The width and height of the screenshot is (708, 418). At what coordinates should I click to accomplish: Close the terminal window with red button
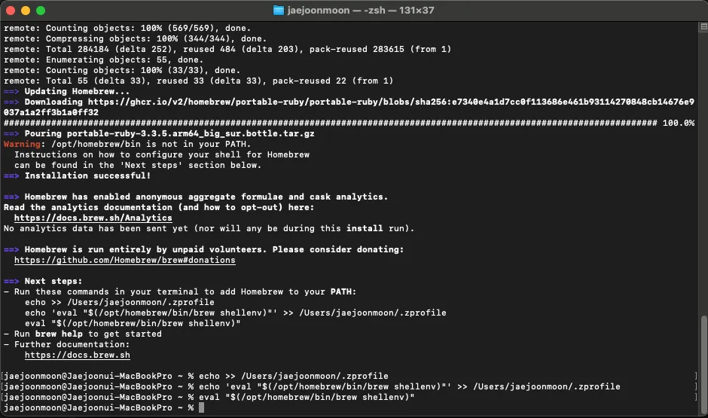(x=11, y=11)
